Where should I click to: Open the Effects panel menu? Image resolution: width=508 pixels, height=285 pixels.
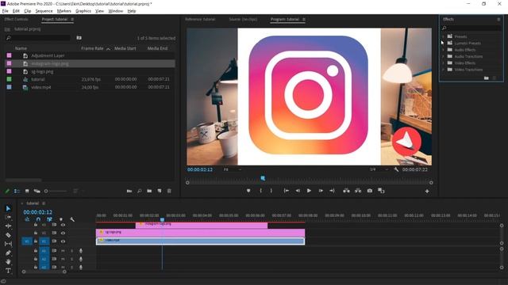click(498, 19)
